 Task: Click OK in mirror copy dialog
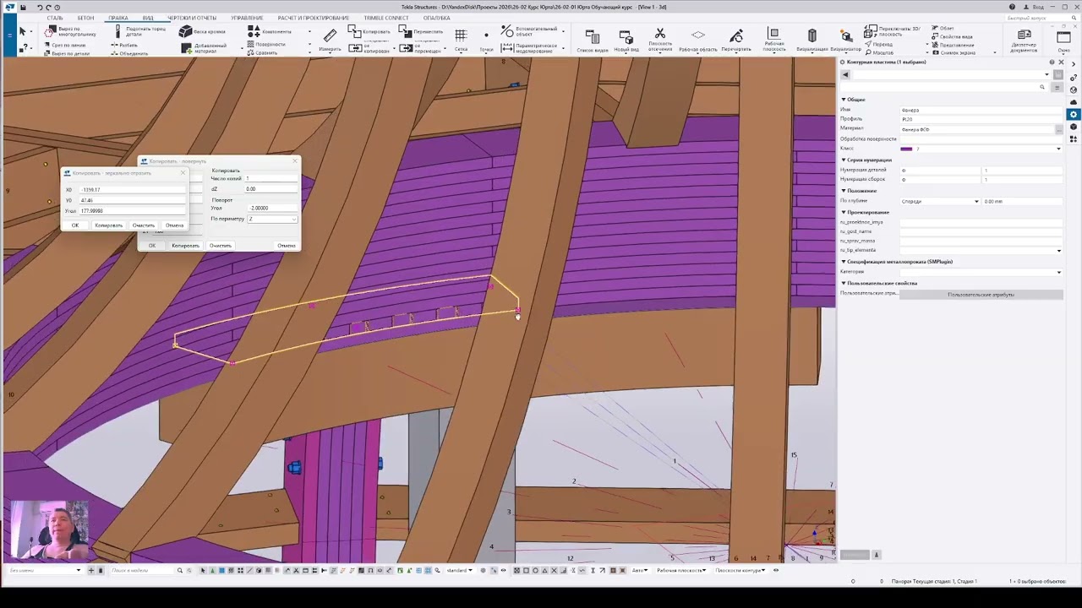(x=75, y=225)
